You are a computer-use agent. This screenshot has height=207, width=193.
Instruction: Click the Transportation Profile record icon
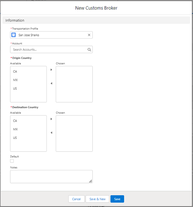(x=14, y=35)
